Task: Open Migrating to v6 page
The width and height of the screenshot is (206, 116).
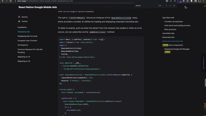Action: (x=24, y=61)
